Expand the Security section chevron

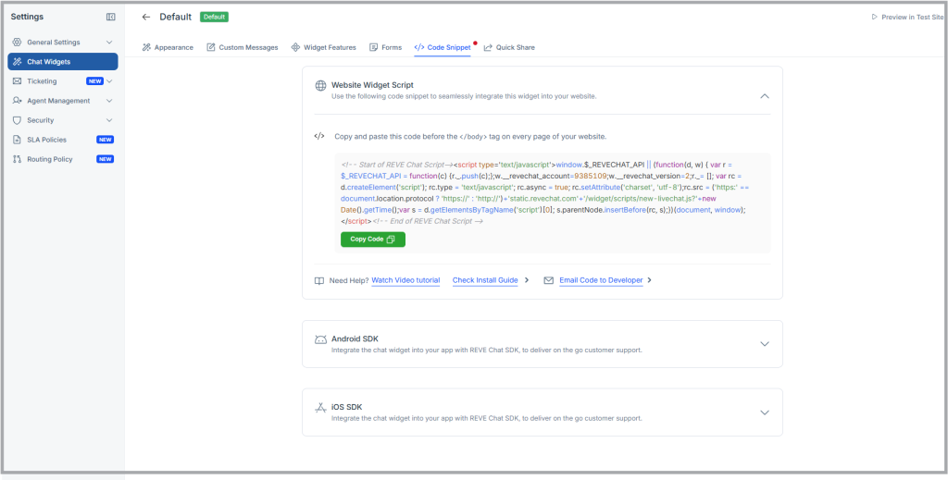pyautogui.click(x=109, y=120)
